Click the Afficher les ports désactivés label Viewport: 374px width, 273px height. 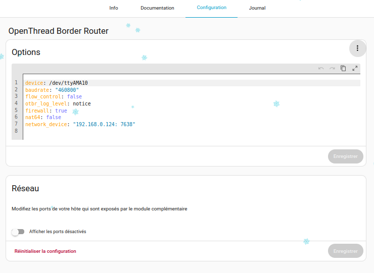click(x=58, y=232)
